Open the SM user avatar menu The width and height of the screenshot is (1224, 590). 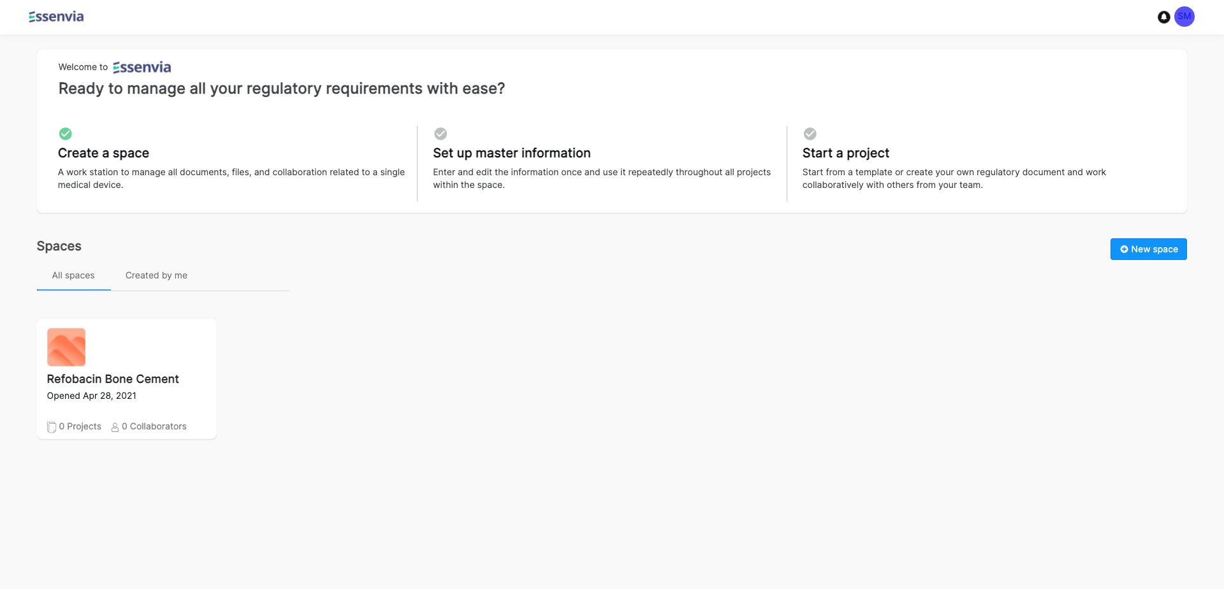coord(1184,17)
